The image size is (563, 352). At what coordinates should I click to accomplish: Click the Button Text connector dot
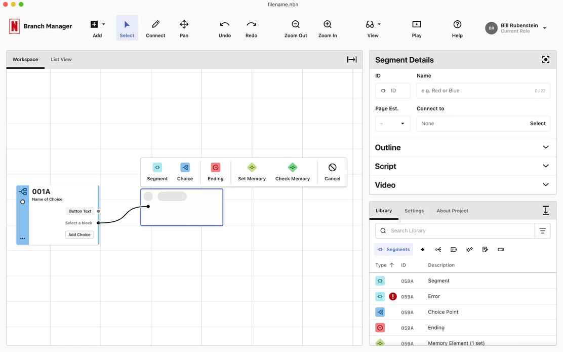98,211
